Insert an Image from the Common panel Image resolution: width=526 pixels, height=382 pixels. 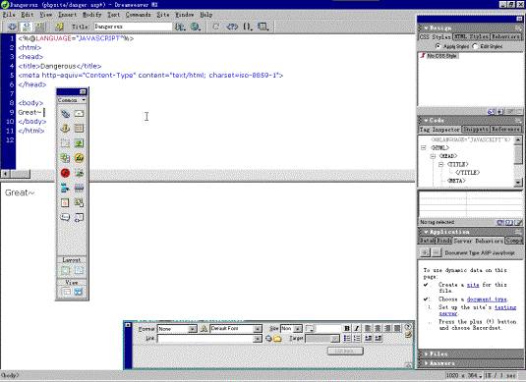(80, 143)
